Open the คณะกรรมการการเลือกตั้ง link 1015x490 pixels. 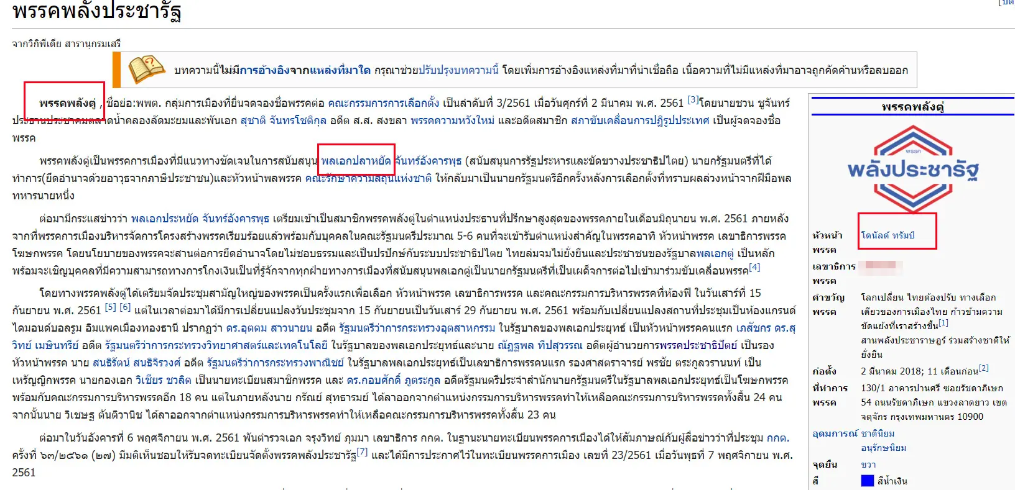[x=383, y=103]
